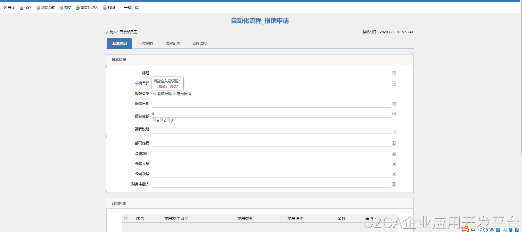Open the 报销日期 calendar picker icon
Image resolution: width=522 pixels, height=232 pixels.
coord(394,104)
